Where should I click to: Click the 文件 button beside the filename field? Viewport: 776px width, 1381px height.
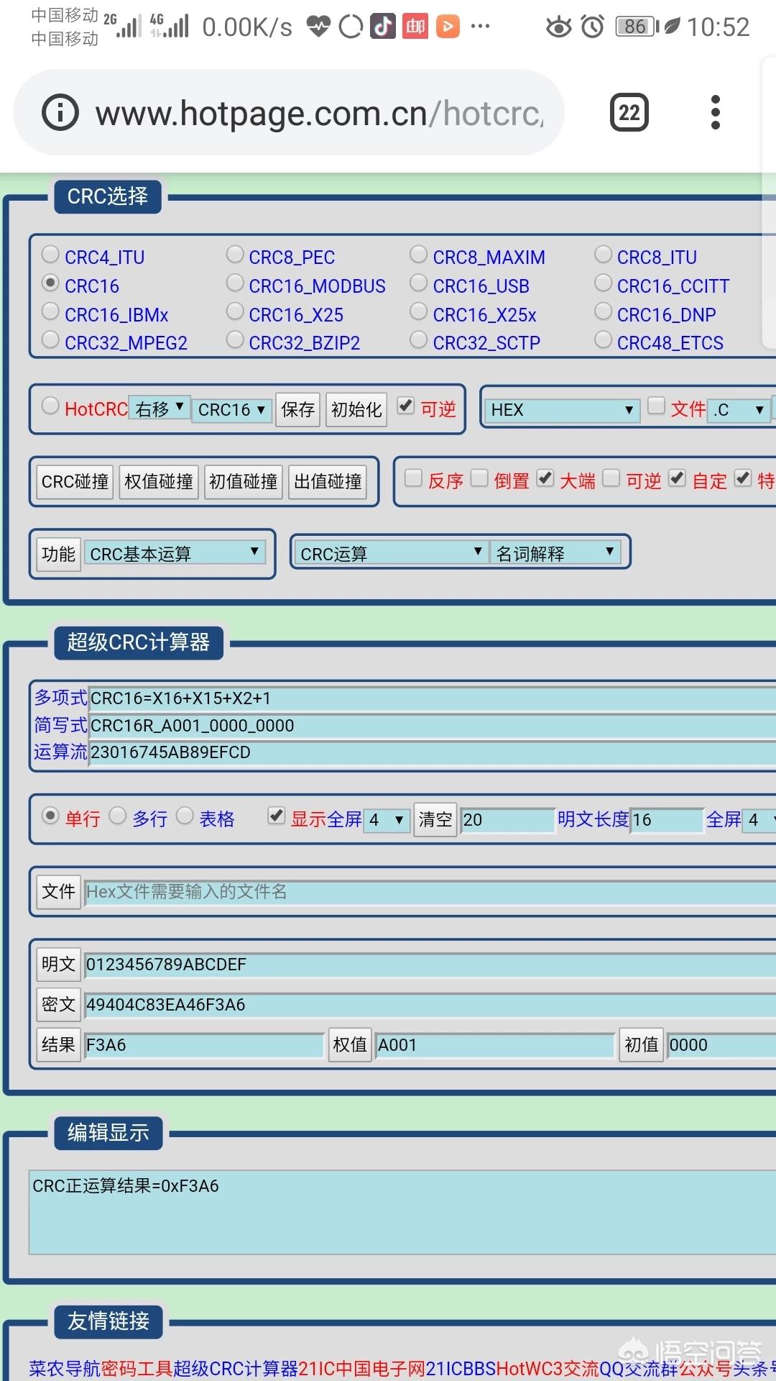point(58,891)
